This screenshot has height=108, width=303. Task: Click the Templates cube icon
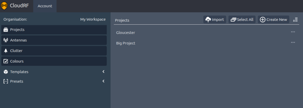pyautogui.click(x=6, y=72)
